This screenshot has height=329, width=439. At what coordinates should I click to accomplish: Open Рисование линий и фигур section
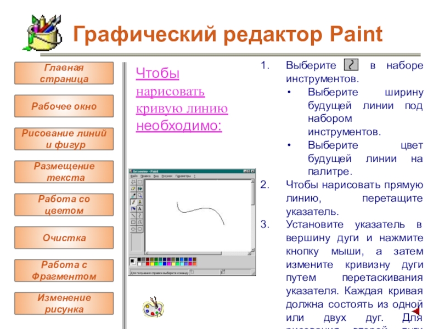coord(64,139)
